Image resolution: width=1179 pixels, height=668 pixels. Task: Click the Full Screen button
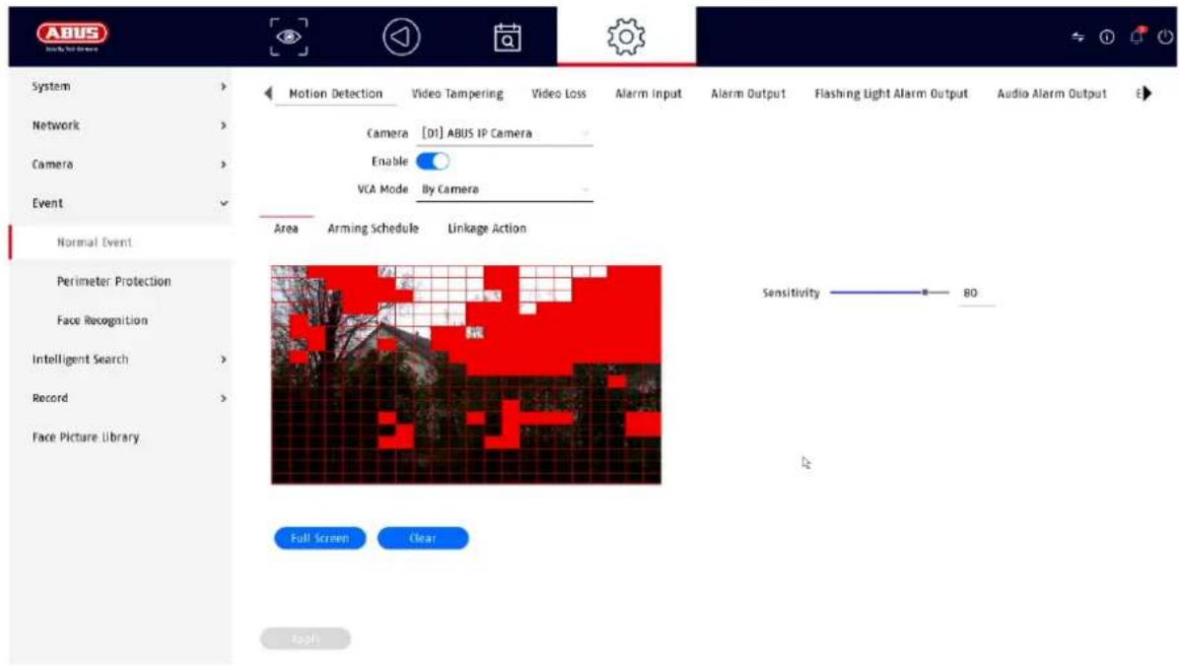[x=319, y=538]
